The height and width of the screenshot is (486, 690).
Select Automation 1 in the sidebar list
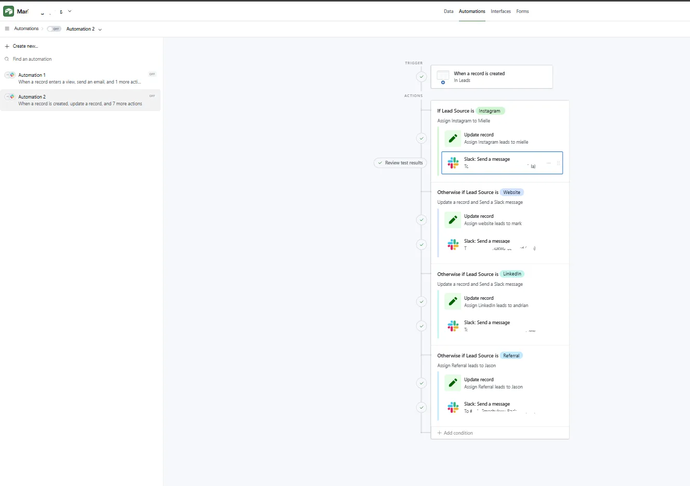click(80, 78)
